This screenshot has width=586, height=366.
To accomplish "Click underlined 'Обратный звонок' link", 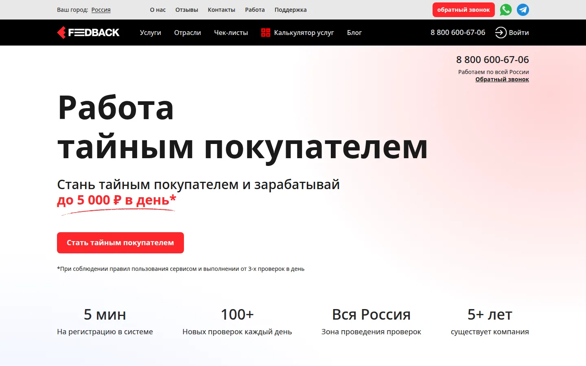I will click(502, 79).
